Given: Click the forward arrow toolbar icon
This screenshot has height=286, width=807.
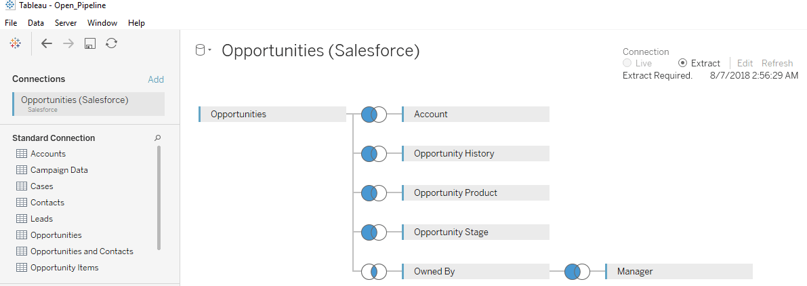Looking at the screenshot, I should point(68,44).
